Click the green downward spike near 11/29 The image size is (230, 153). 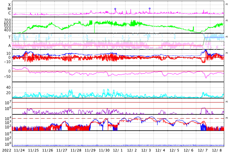94,28
